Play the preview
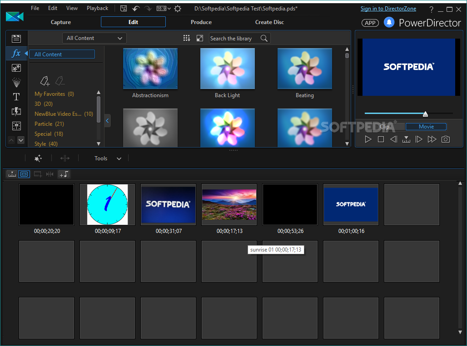 click(368, 139)
